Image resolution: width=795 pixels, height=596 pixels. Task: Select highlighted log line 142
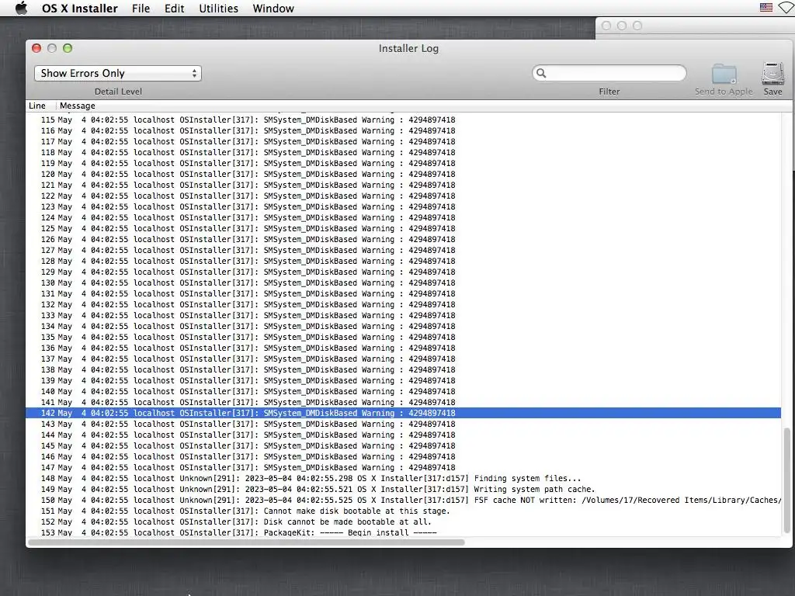click(403, 413)
